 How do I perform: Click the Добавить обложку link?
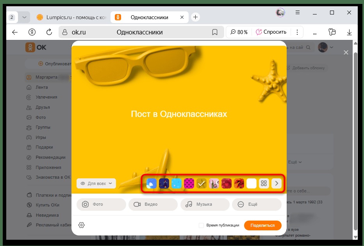(306, 68)
